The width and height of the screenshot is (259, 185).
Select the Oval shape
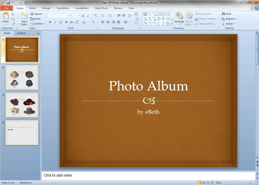point(163,14)
